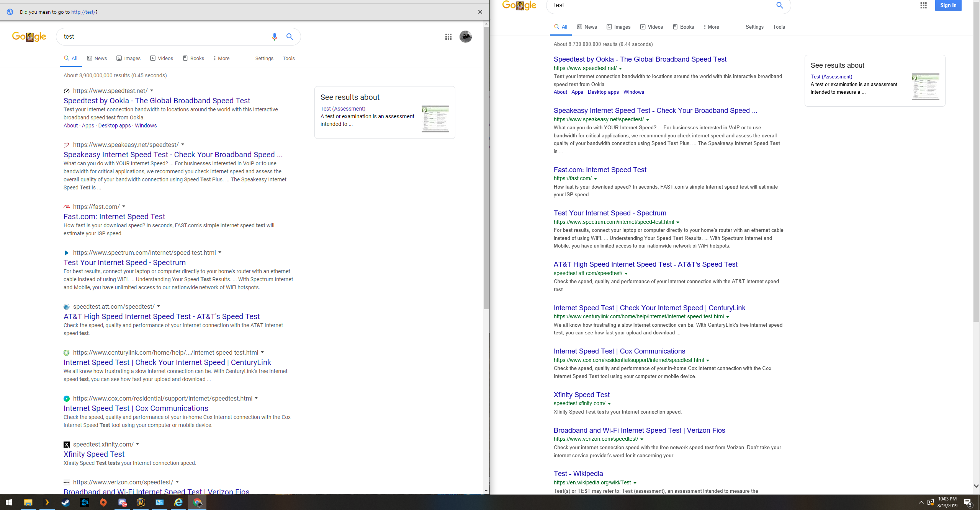Switch to Videos tab in left window

[x=162, y=58]
